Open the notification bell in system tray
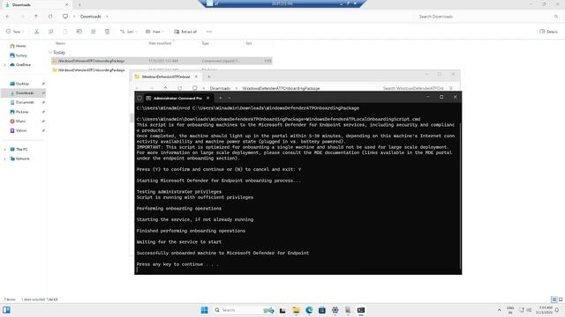 [x=557, y=310]
